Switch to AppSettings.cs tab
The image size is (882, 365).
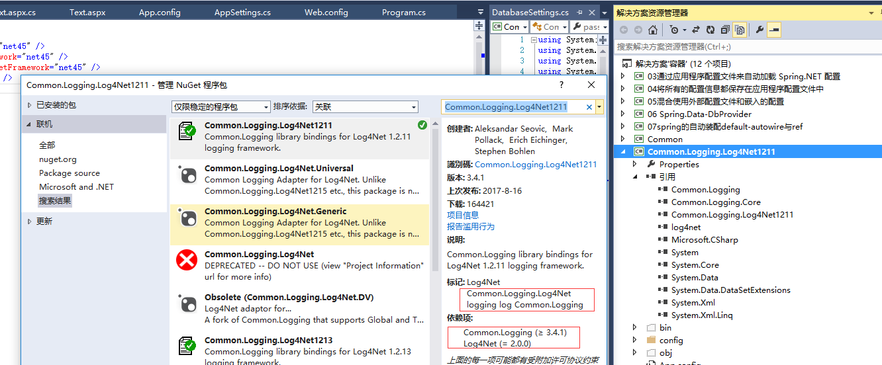[242, 13]
